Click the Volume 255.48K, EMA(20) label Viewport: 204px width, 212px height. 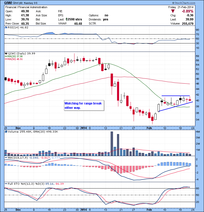[33, 132]
